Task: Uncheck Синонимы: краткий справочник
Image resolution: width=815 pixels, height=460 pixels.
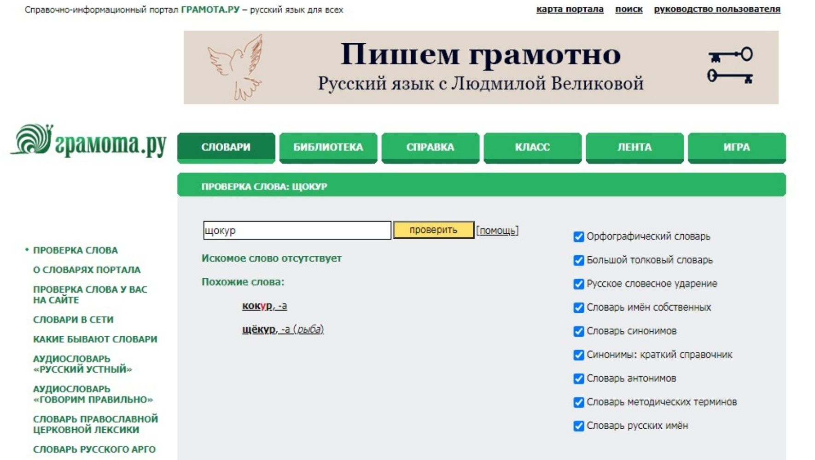Action: (578, 355)
